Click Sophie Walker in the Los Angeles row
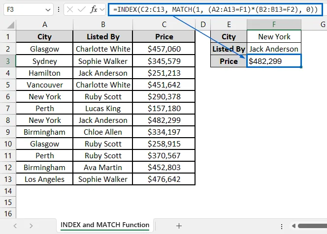This screenshot has width=327, height=234. click(103, 179)
